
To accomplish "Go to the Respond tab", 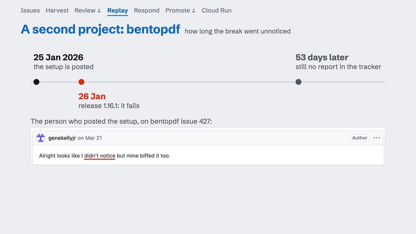I will tap(147, 10).
